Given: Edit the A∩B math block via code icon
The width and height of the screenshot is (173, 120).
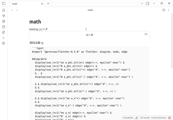Looking at the screenshot, I should point(146,34).
